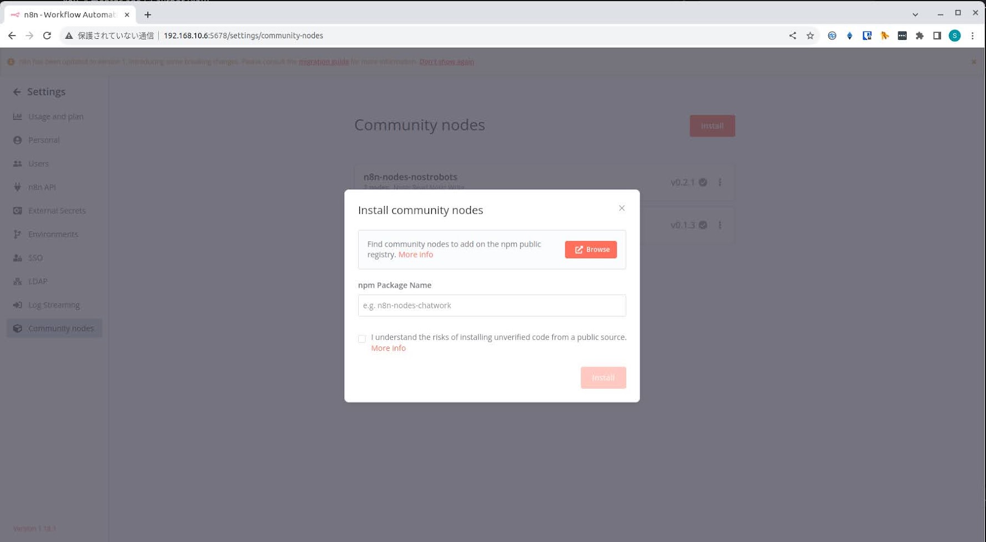This screenshot has width=986, height=542.
Task: Click the dialog's disabled Install button
Action: point(603,378)
